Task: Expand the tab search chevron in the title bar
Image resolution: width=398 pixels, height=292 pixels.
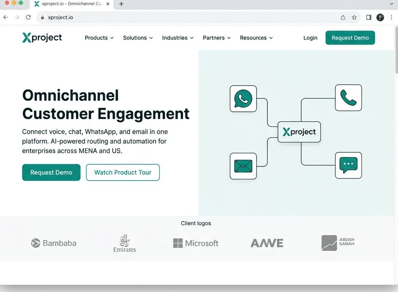Action: (x=392, y=4)
